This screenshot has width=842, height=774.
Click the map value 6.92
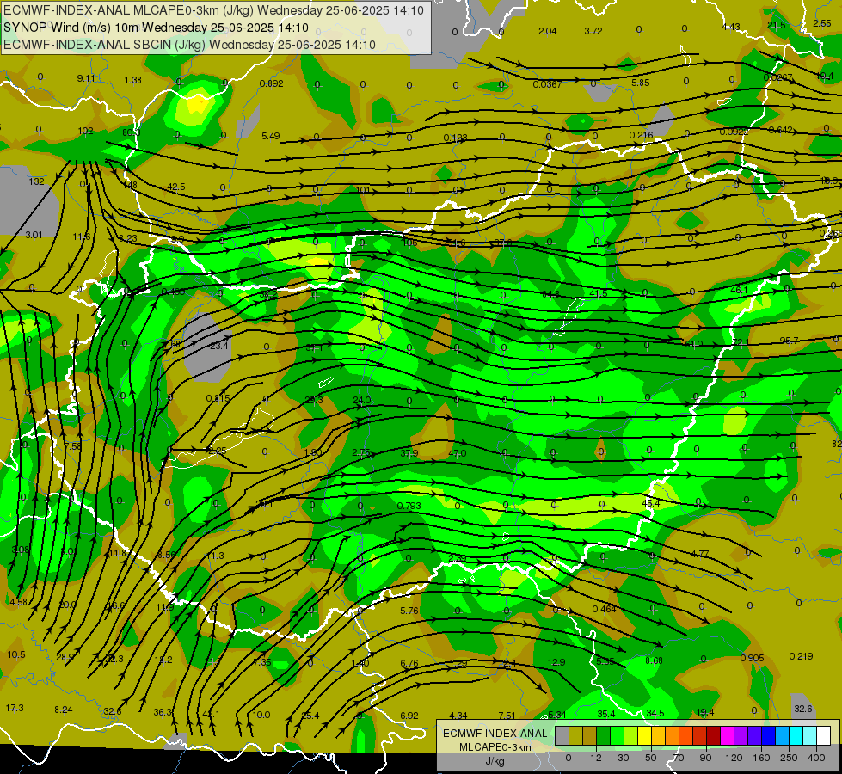pyautogui.click(x=409, y=716)
